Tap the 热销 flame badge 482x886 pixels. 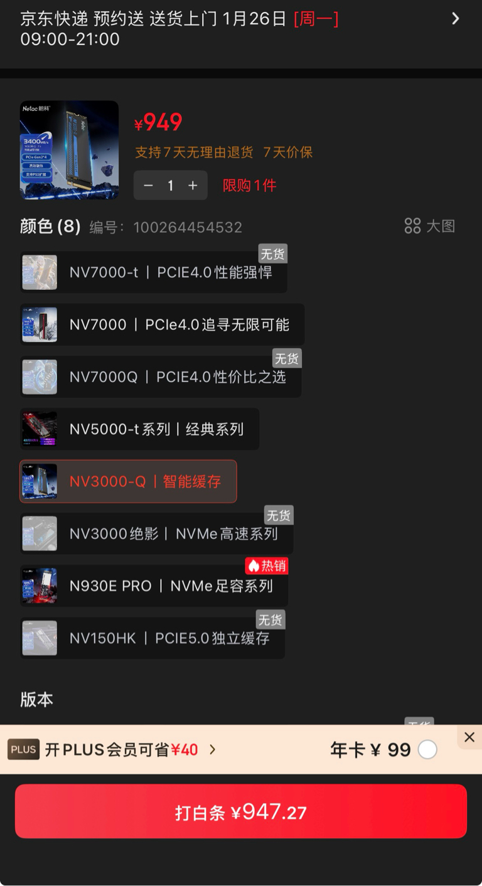coord(267,566)
